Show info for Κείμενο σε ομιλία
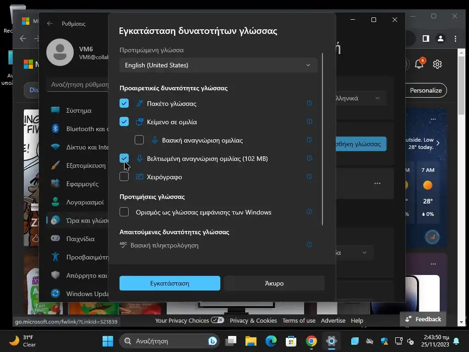469x352 pixels. pos(309,121)
